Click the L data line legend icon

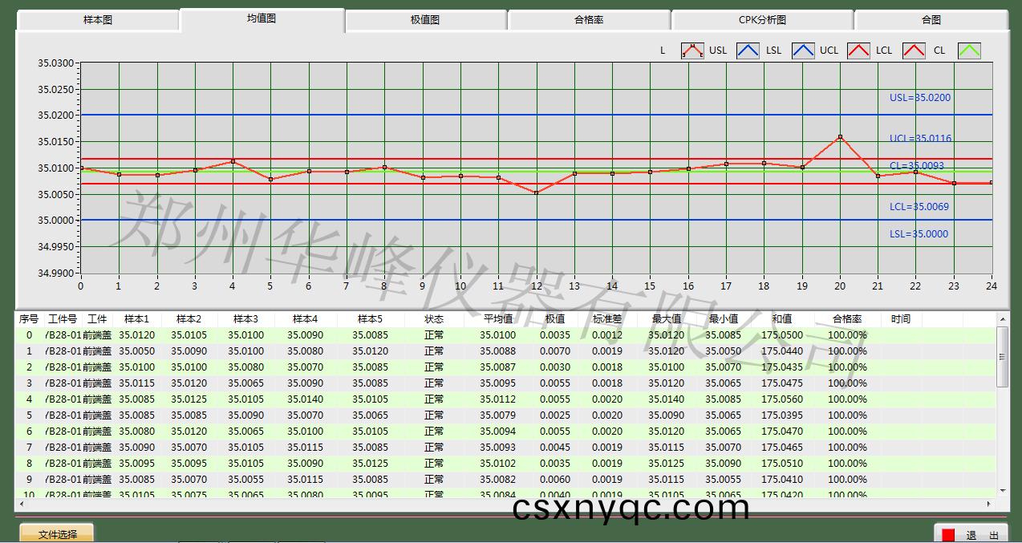click(x=691, y=51)
